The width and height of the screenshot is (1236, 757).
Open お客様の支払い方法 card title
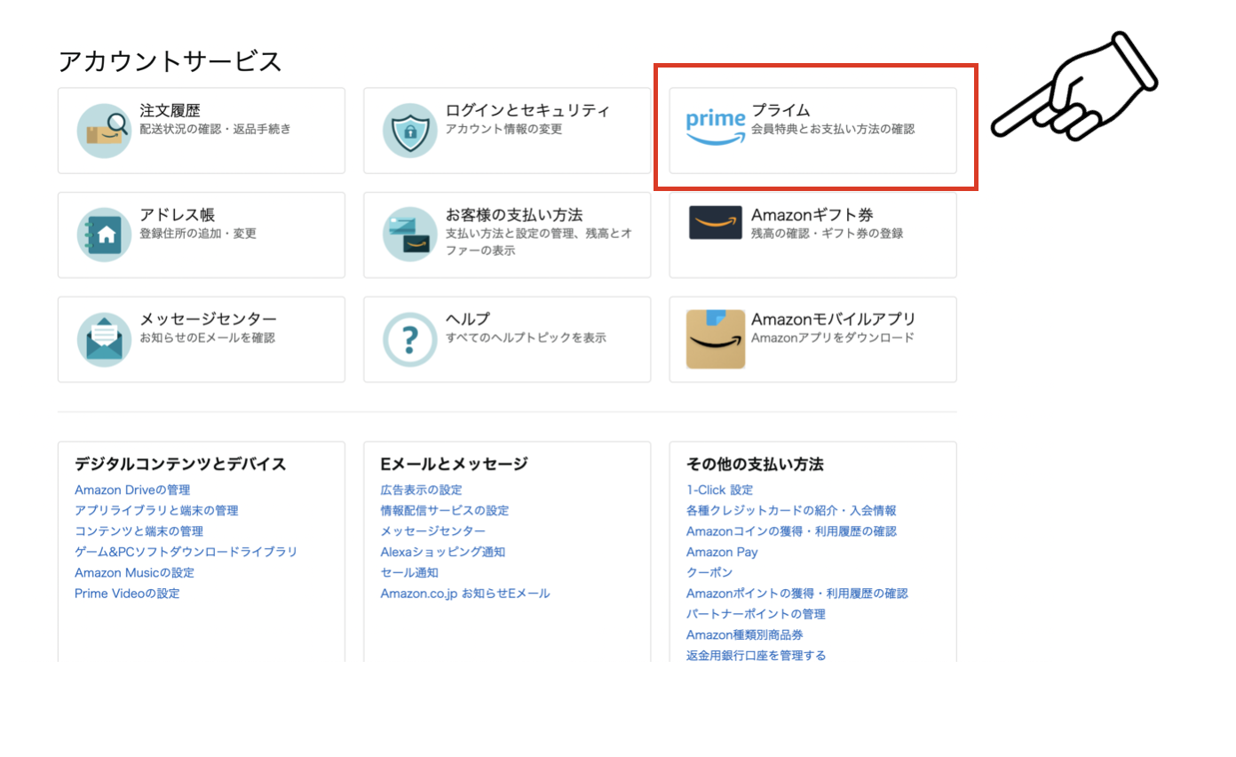[x=514, y=215]
